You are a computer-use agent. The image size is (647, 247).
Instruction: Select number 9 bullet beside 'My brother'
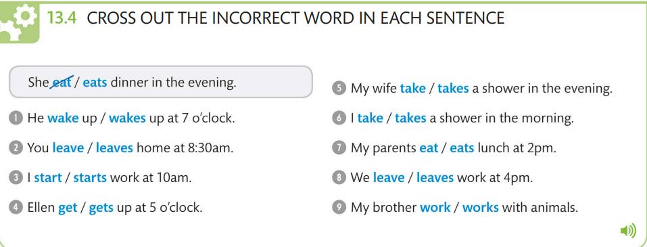(x=338, y=207)
